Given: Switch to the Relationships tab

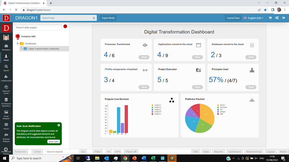Looking at the screenshot, I should [x=254, y=152].
